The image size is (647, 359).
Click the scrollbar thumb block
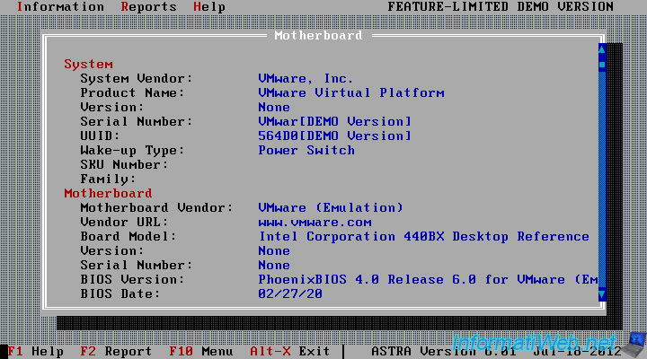tap(602, 65)
